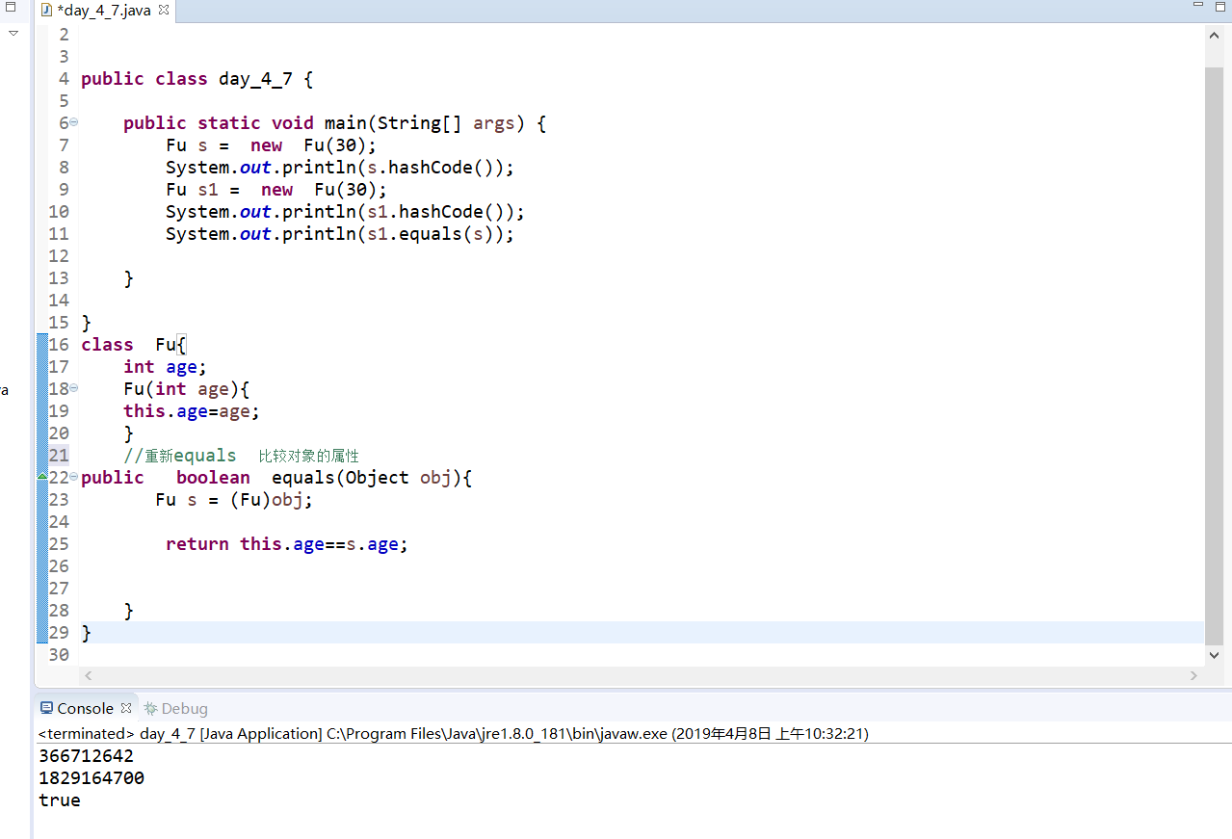The width and height of the screenshot is (1232, 839).
Task: Click line number 30 in the gutter
Action: tap(58, 655)
